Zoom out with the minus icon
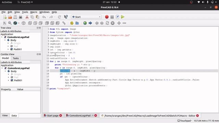This screenshot has width=219, height=123. 124,23
